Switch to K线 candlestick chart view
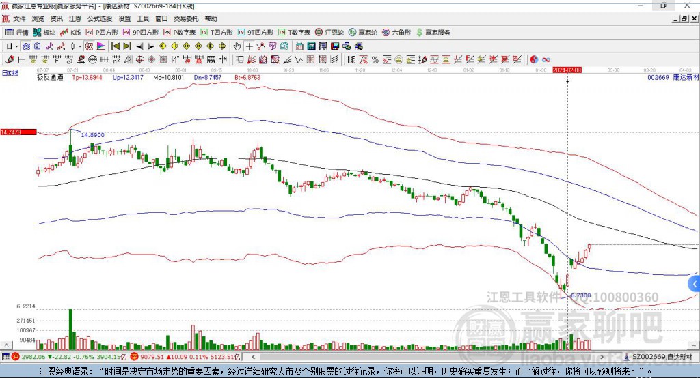Viewport: 700px width, 378px height. click(x=70, y=33)
